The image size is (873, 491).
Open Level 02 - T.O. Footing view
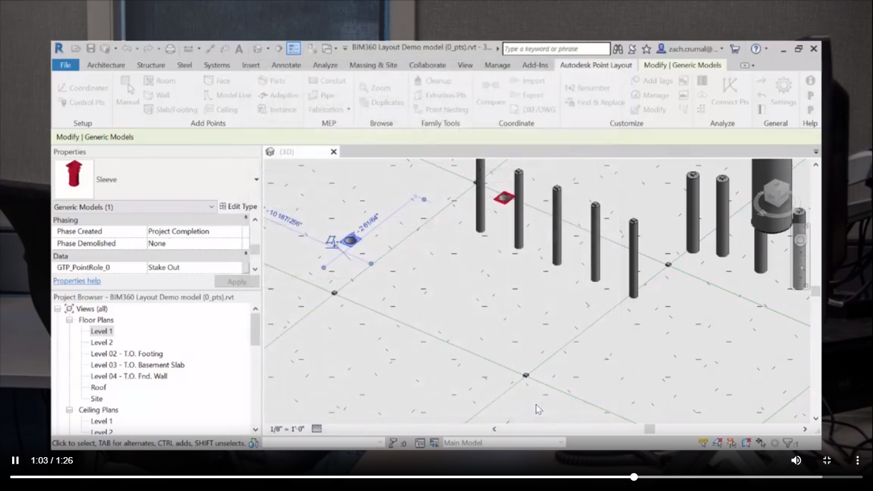pyautogui.click(x=127, y=354)
